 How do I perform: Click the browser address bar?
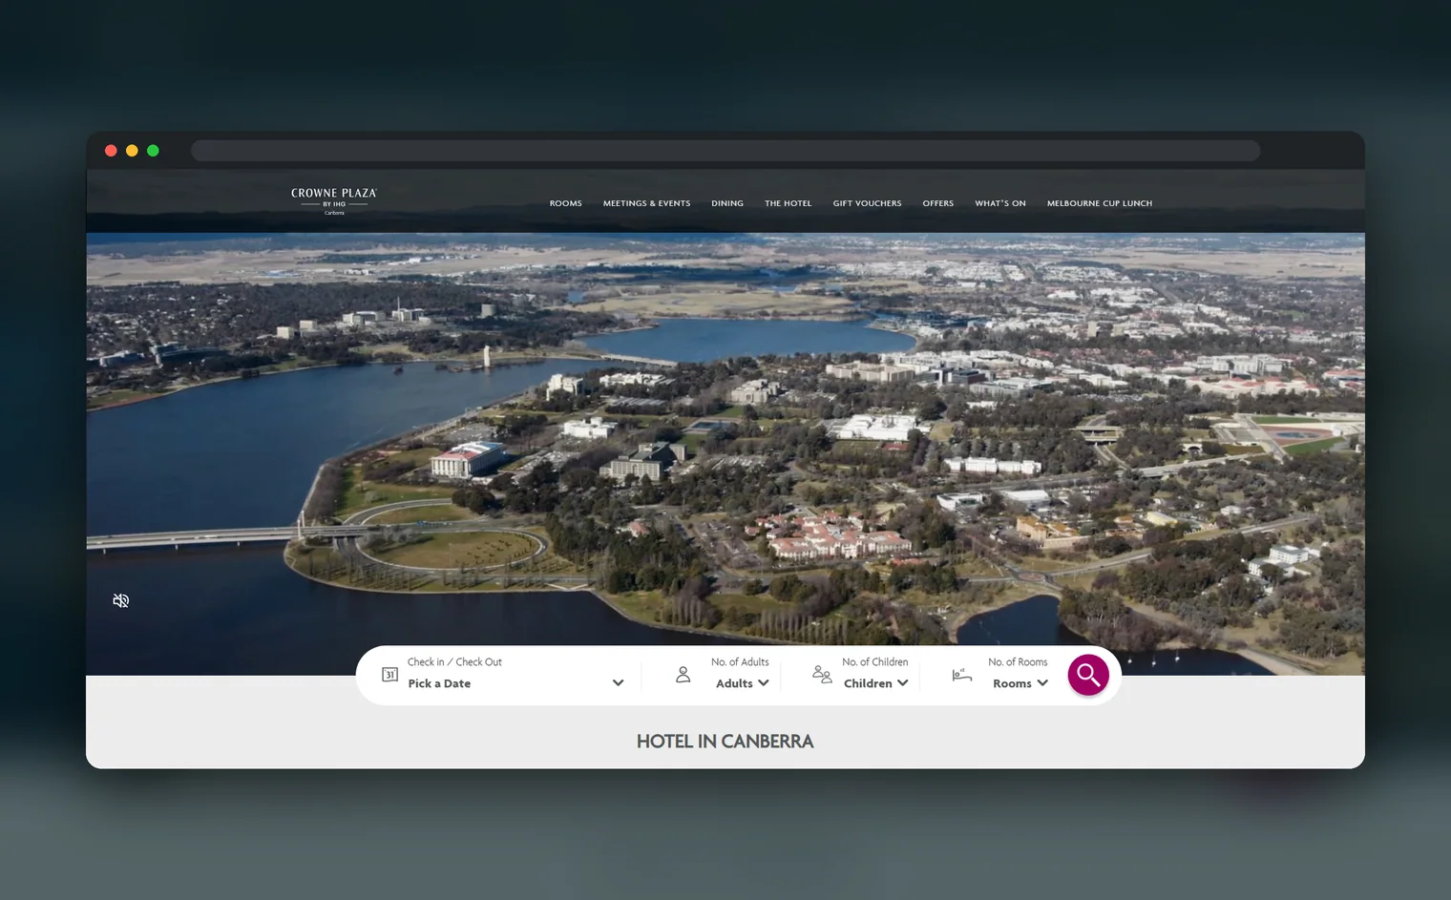point(725,151)
